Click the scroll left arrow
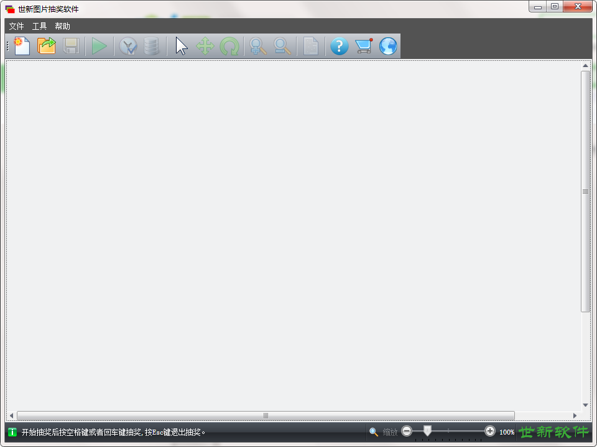Viewport: 597px width, 447px height. 11,416
